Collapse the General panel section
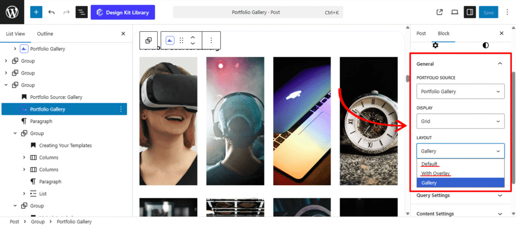Image resolution: width=516 pixels, height=226 pixels. [x=499, y=64]
